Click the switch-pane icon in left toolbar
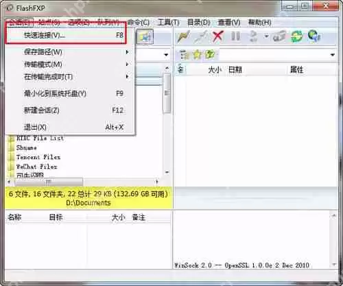The height and width of the screenshot is (286, 343). tap(145, 36)
